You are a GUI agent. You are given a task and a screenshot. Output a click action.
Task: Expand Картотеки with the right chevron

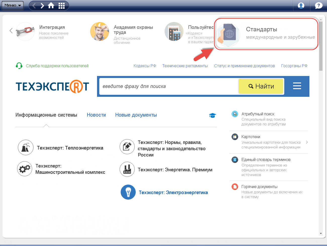[307, 142]
